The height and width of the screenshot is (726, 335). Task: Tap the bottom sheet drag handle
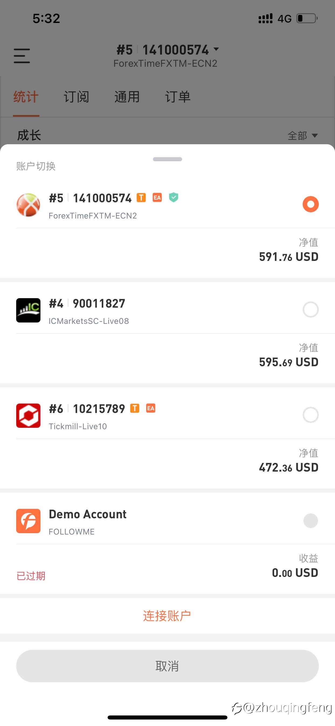click(167, 159)
